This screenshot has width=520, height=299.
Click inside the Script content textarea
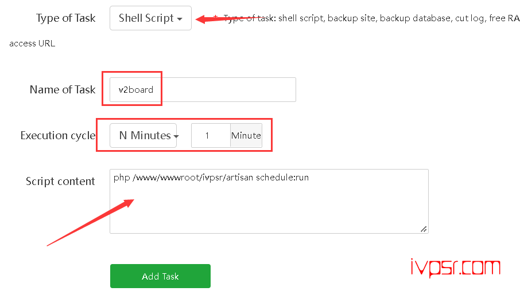pos(269,201)
